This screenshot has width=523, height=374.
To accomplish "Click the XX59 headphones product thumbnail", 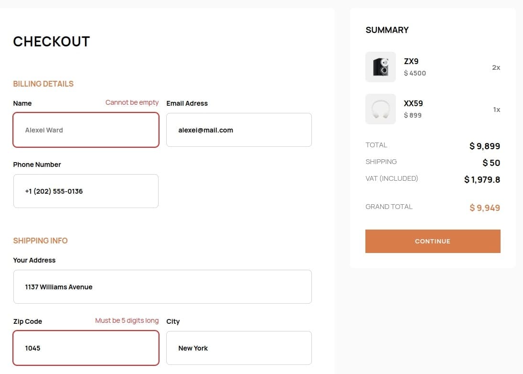I will 381,109.
